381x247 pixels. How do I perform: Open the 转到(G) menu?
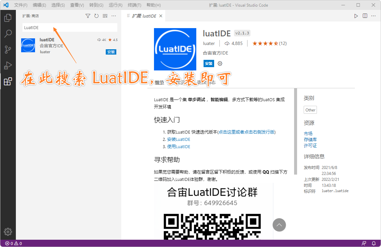tap(96, 5)
